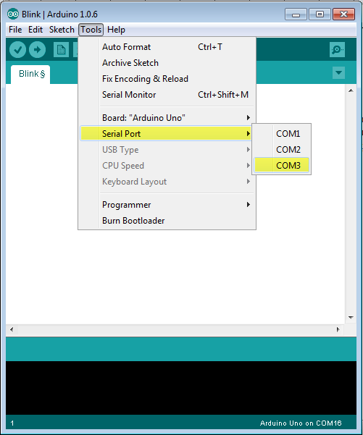This screenshot has height=435, width=363.
Task: Close the Arduino window
Action: (343, 14)
